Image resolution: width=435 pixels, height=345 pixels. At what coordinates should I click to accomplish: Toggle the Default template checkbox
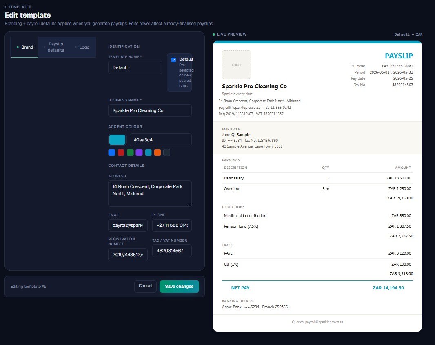174,60
